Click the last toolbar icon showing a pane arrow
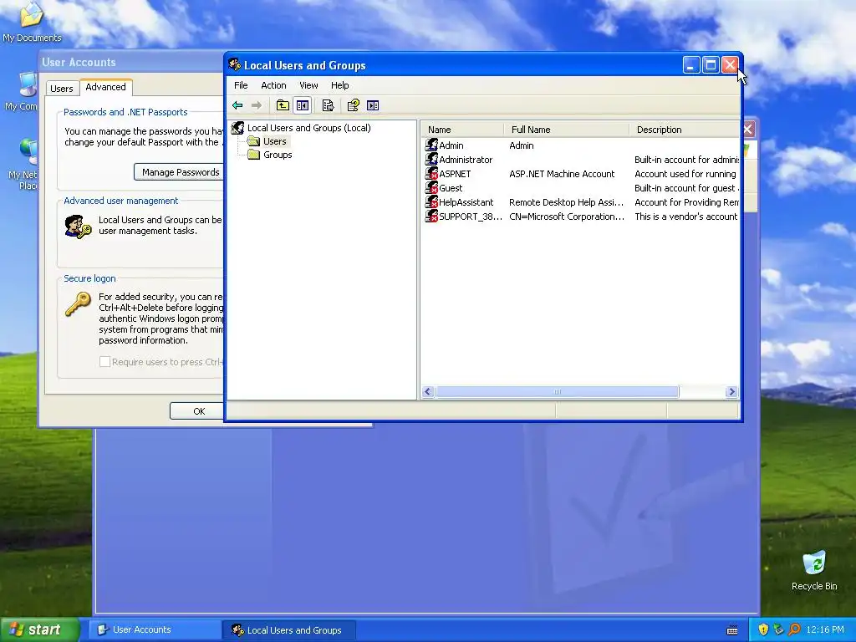This screenshot has height=642, width=856. click(373, 105)
